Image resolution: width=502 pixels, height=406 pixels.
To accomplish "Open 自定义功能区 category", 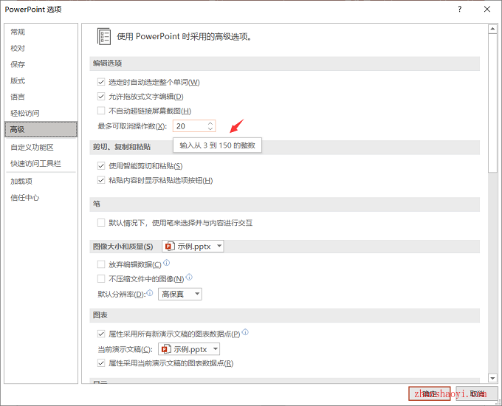I will (41, 148).
